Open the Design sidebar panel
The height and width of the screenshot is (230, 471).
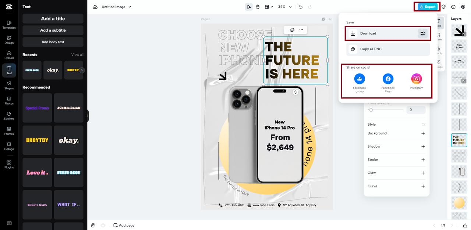coord(9,40)
